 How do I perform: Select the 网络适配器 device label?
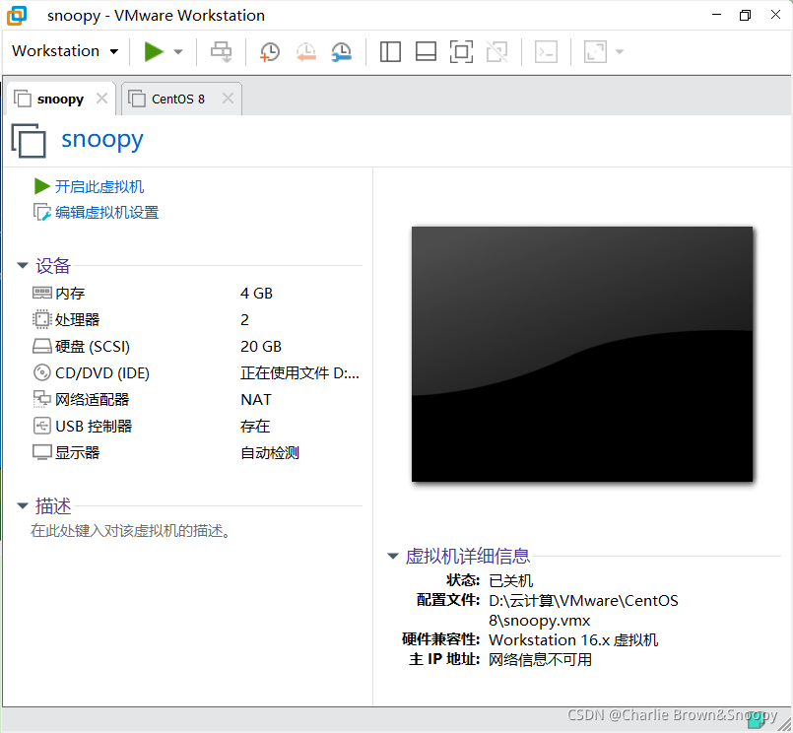[92, 400]
